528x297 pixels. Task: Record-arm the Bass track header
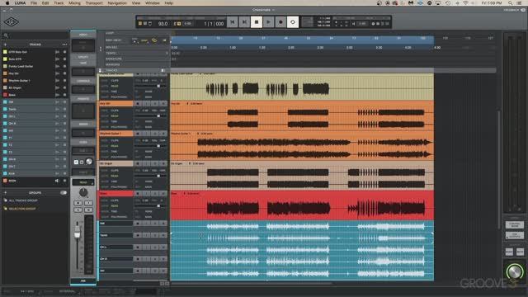point(137,194)
